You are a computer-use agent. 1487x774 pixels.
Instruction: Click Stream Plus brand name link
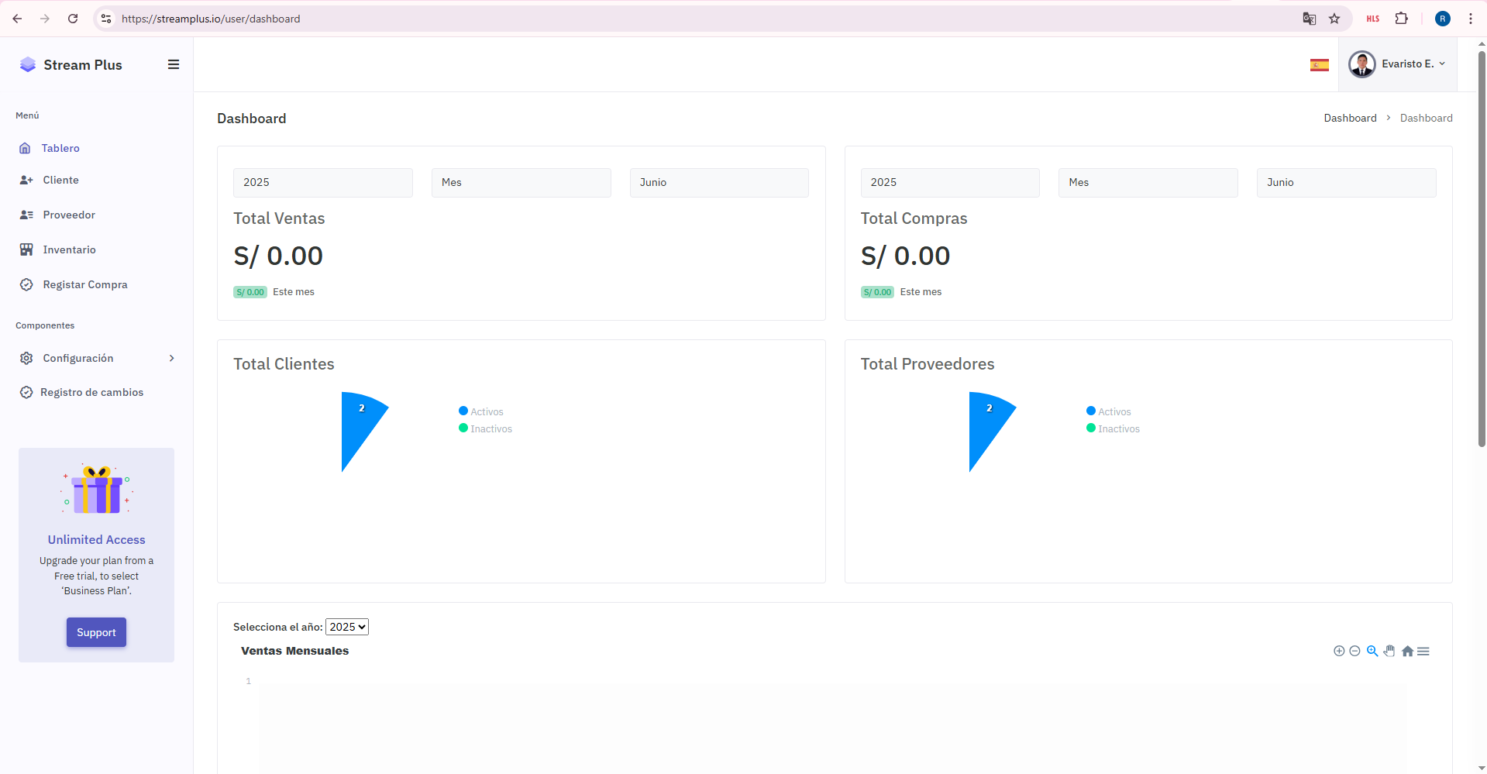83,65
